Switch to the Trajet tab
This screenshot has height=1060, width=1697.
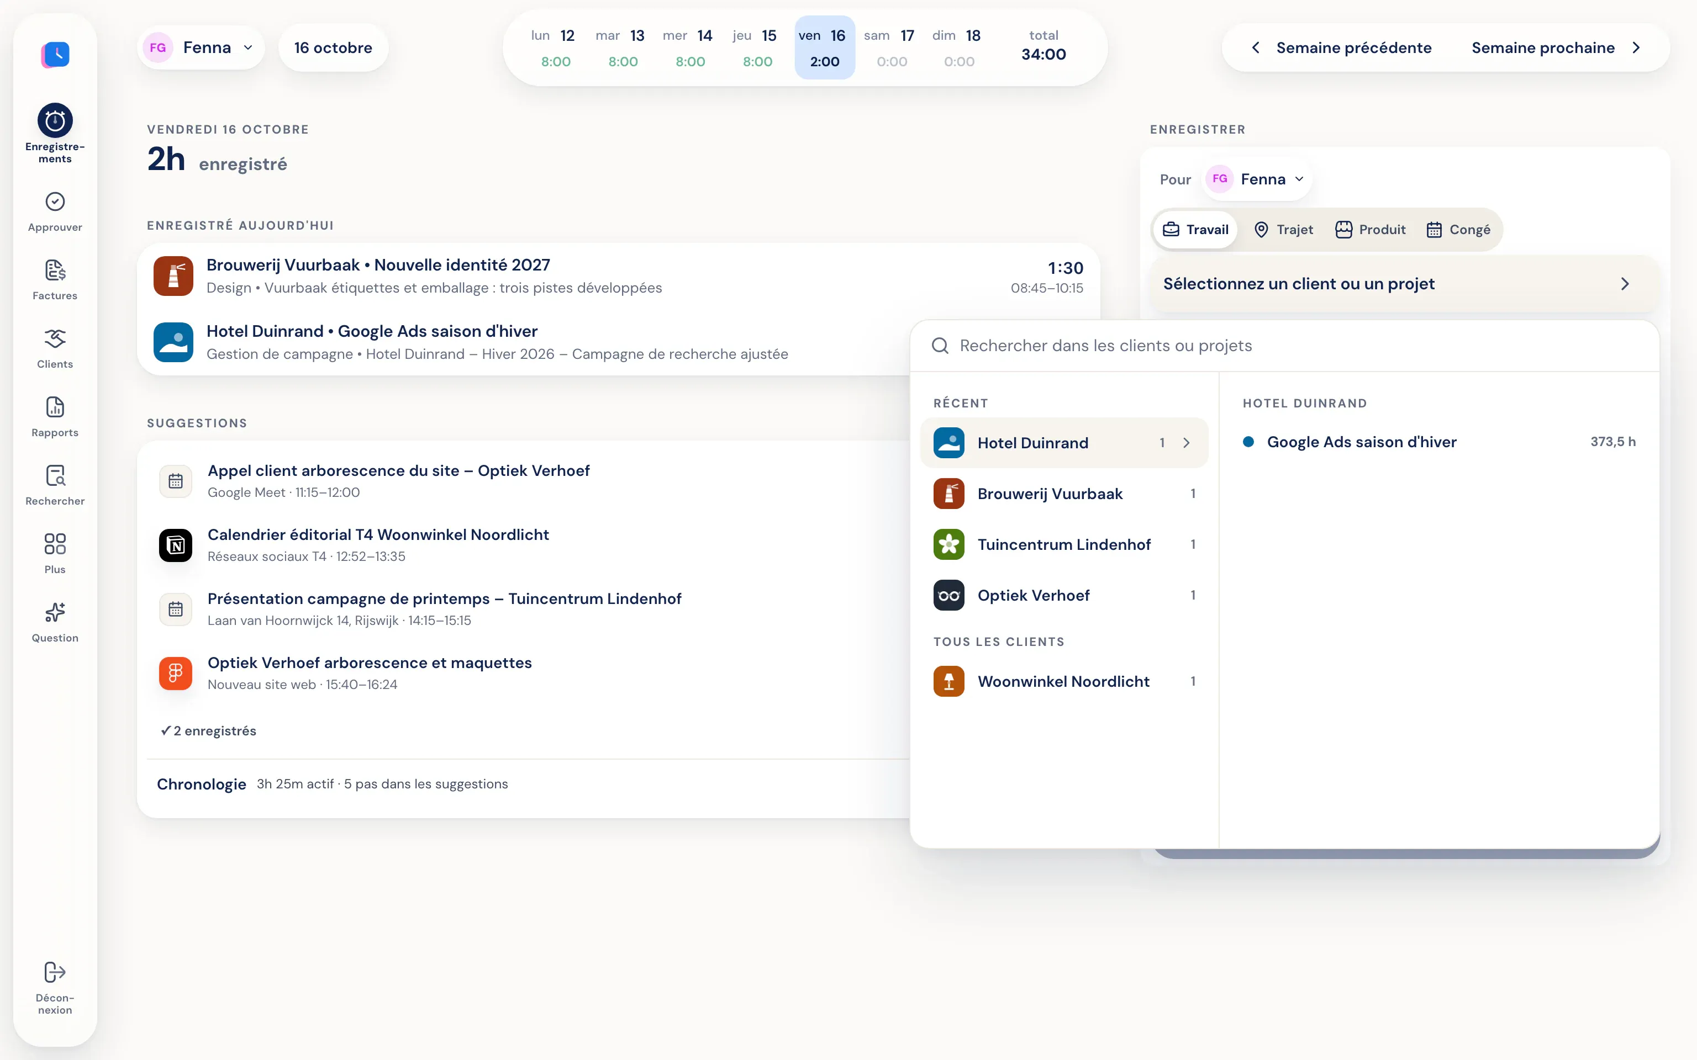[1283, 229]
